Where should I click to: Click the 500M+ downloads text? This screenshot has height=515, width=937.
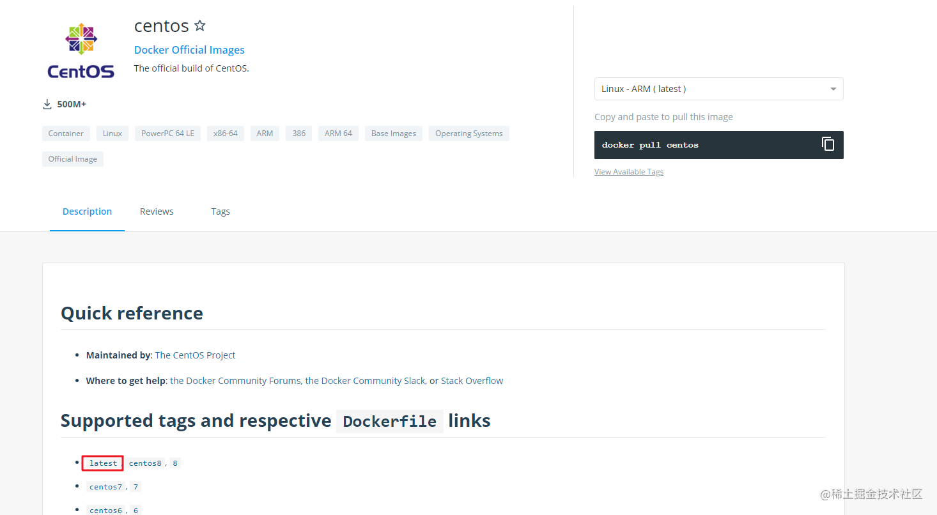pyautogui.click(x=72, y=104)
